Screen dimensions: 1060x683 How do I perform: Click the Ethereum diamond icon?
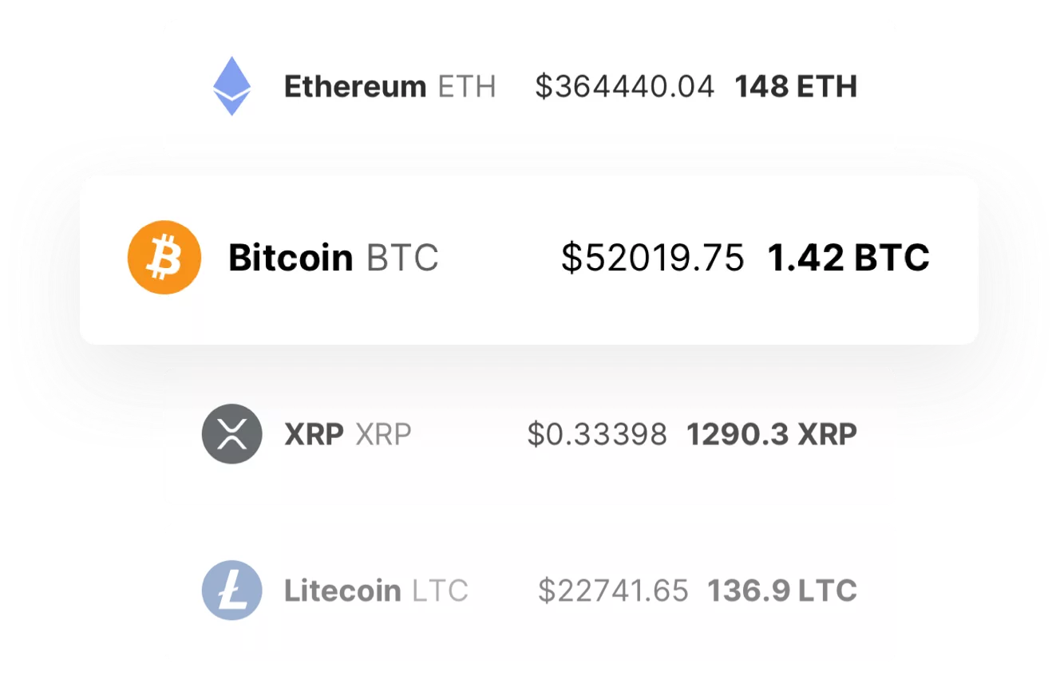pos(231,85)
